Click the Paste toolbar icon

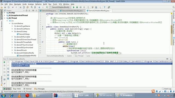click(27, 7)
